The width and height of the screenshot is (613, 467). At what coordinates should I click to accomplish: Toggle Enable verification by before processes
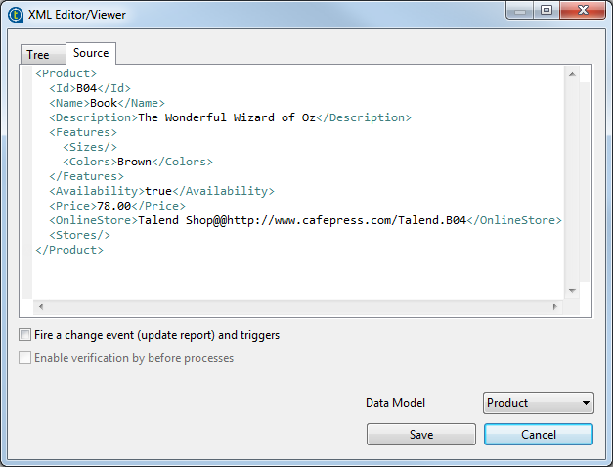point(24,358)
